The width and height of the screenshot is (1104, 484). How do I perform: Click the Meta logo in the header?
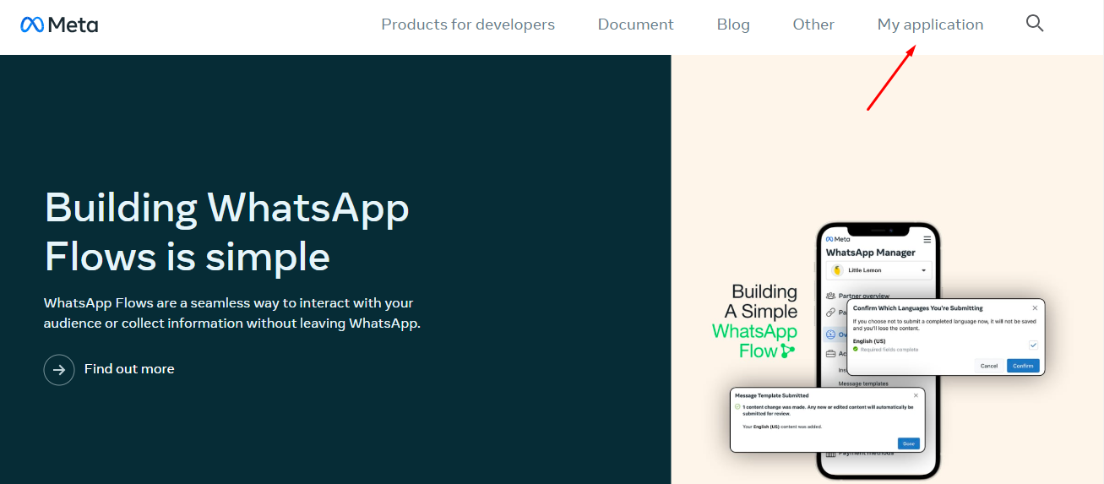(x=59, y=24)
